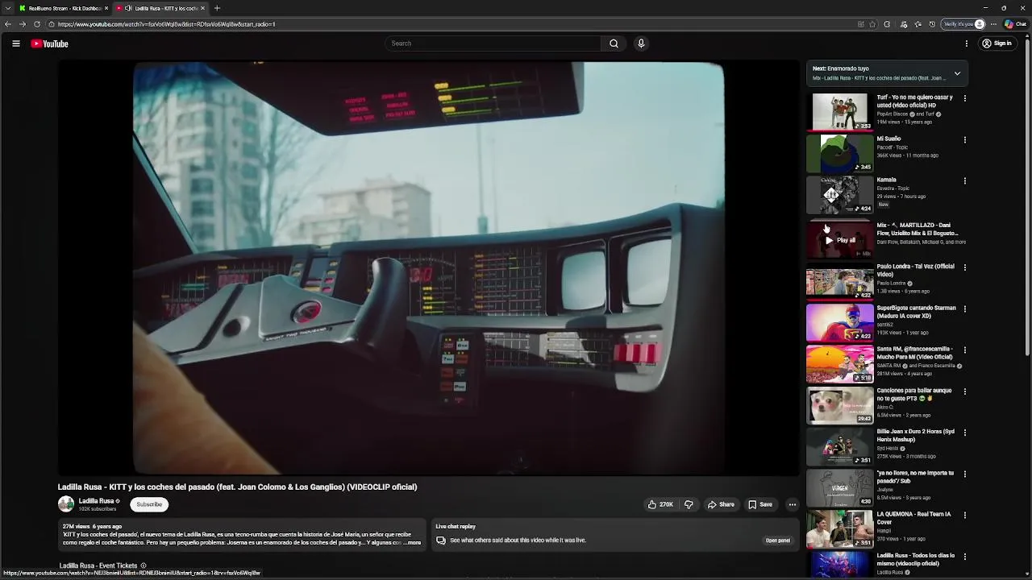Open LA QUEMONA - Real Team IA Cover

click(913, 518)
